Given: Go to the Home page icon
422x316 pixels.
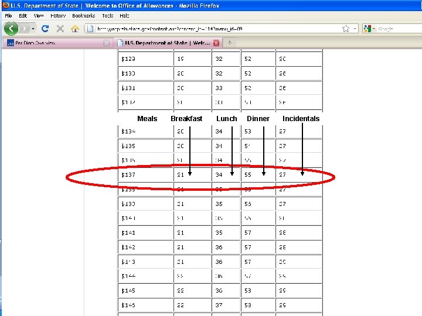Looking at the screenshot, I should 75,29.
